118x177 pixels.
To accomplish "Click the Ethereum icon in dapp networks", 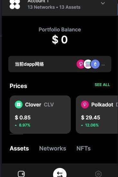I will coord(95,64).
